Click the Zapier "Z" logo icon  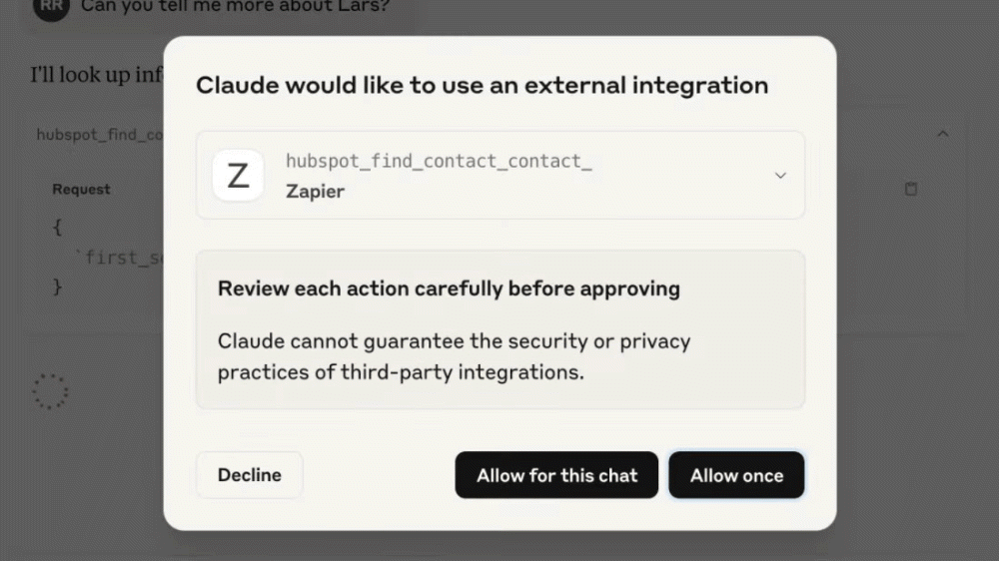pos(238,176)
